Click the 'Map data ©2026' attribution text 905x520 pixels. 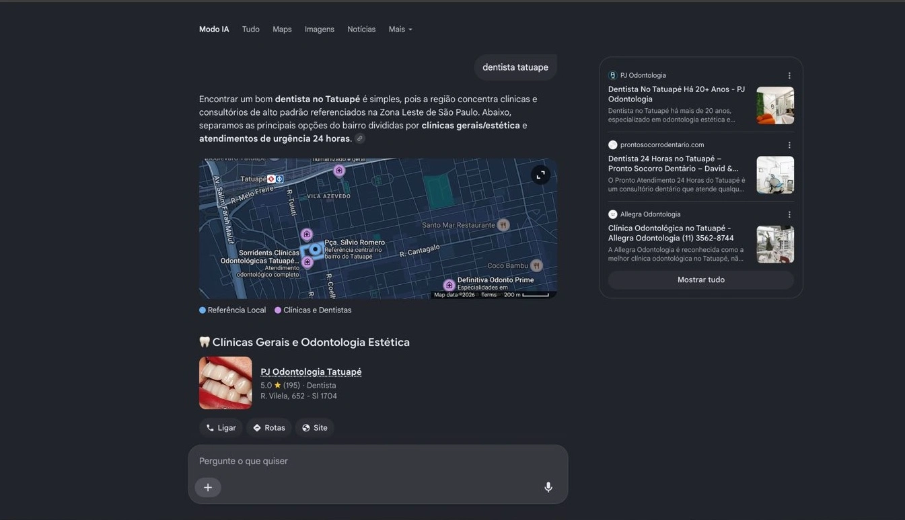(x=454, y=295)
